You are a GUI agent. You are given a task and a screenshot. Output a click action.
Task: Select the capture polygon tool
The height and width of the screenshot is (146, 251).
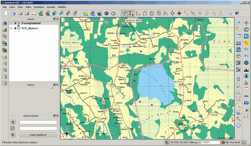point(145,13)
